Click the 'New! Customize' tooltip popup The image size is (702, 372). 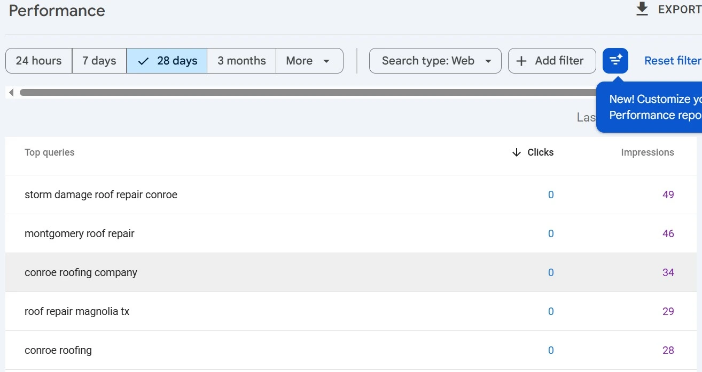pos(649,107)
